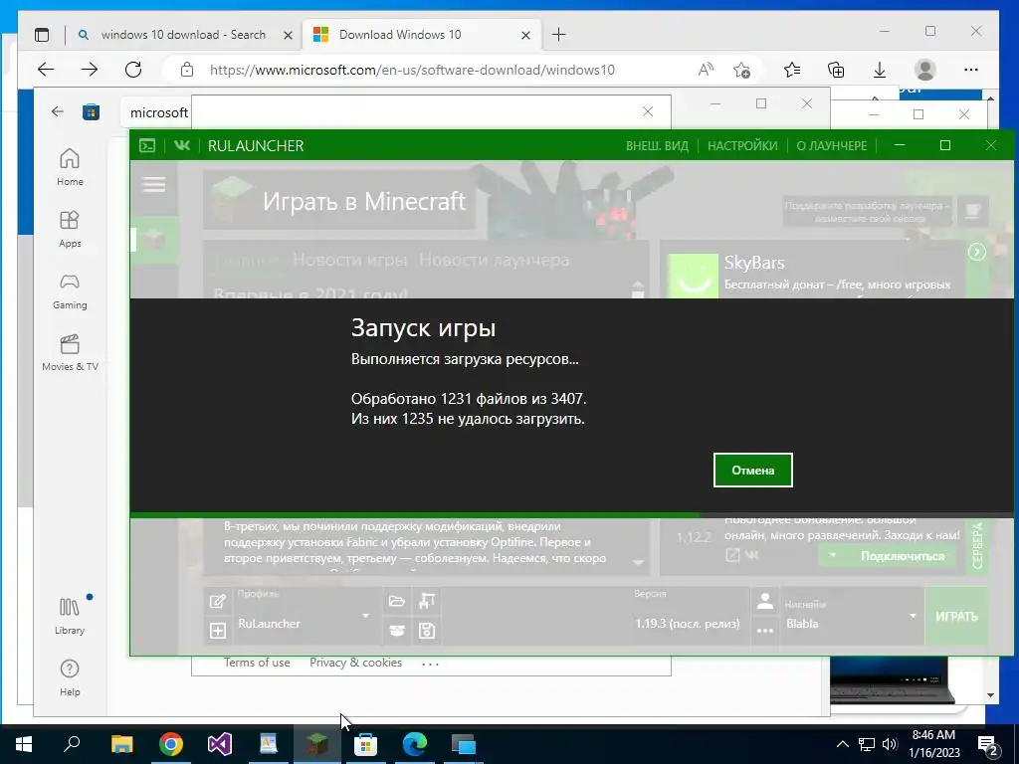The width and height of the screenshot is (1019, 764).
Task: Click the account person icon beside nickname
Action: tap(765, 602)
